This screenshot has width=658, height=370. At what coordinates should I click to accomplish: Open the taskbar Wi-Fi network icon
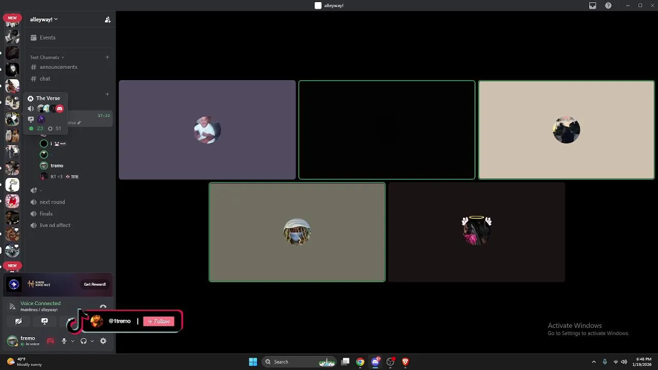pos(615,362)
